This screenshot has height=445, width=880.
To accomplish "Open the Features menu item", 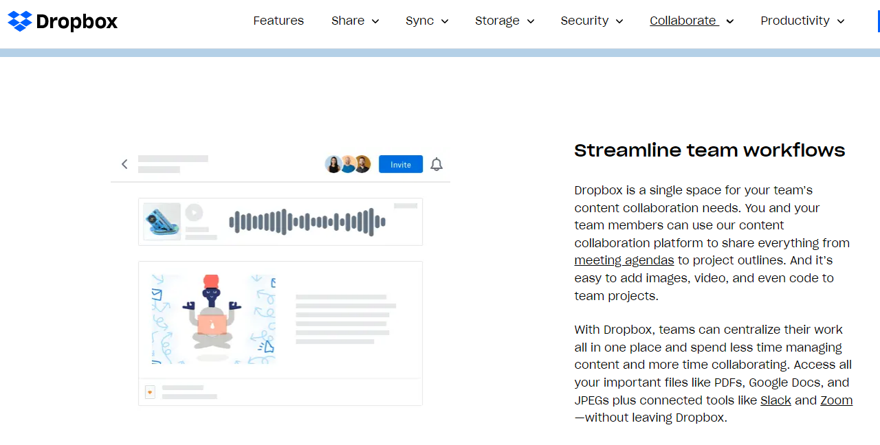I will (278, 21).
